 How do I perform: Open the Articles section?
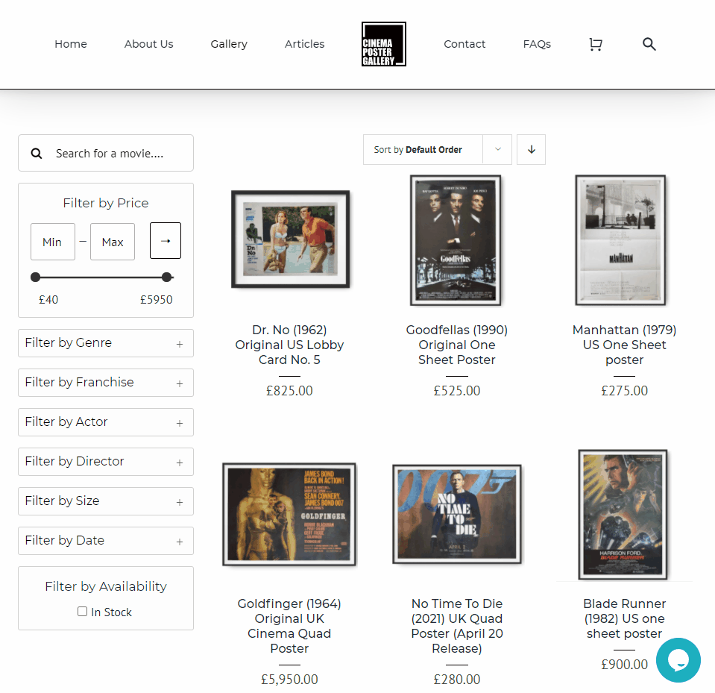pos(305,44)
